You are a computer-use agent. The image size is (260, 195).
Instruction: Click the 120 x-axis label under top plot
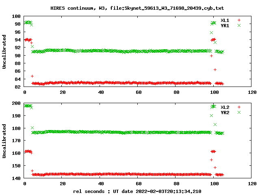(x=252, y=92)
